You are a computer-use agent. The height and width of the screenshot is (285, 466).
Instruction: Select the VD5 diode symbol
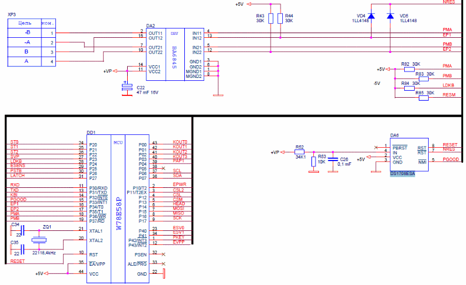point(390,16)
